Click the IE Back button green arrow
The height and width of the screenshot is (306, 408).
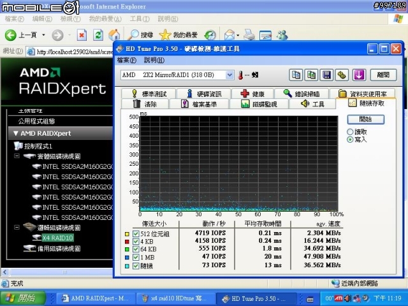[x=10, y=35]
